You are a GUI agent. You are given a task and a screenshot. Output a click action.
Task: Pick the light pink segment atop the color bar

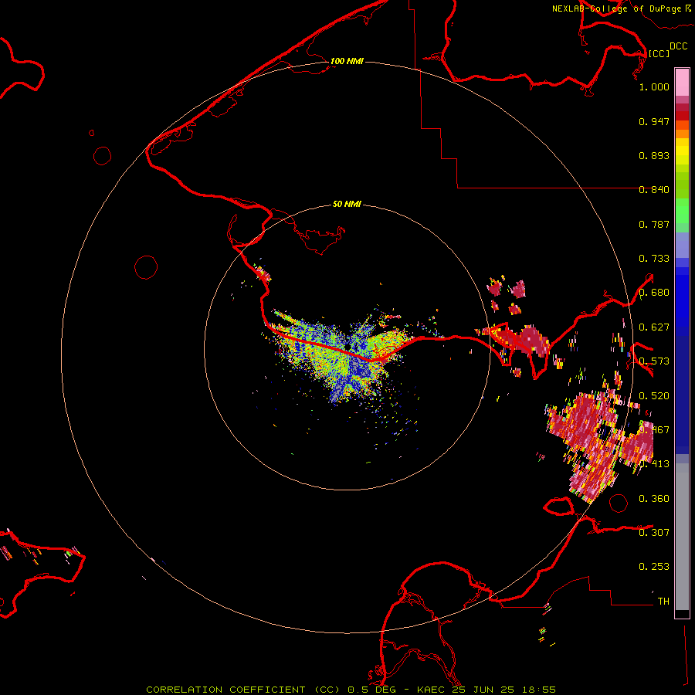click(682, 83)
